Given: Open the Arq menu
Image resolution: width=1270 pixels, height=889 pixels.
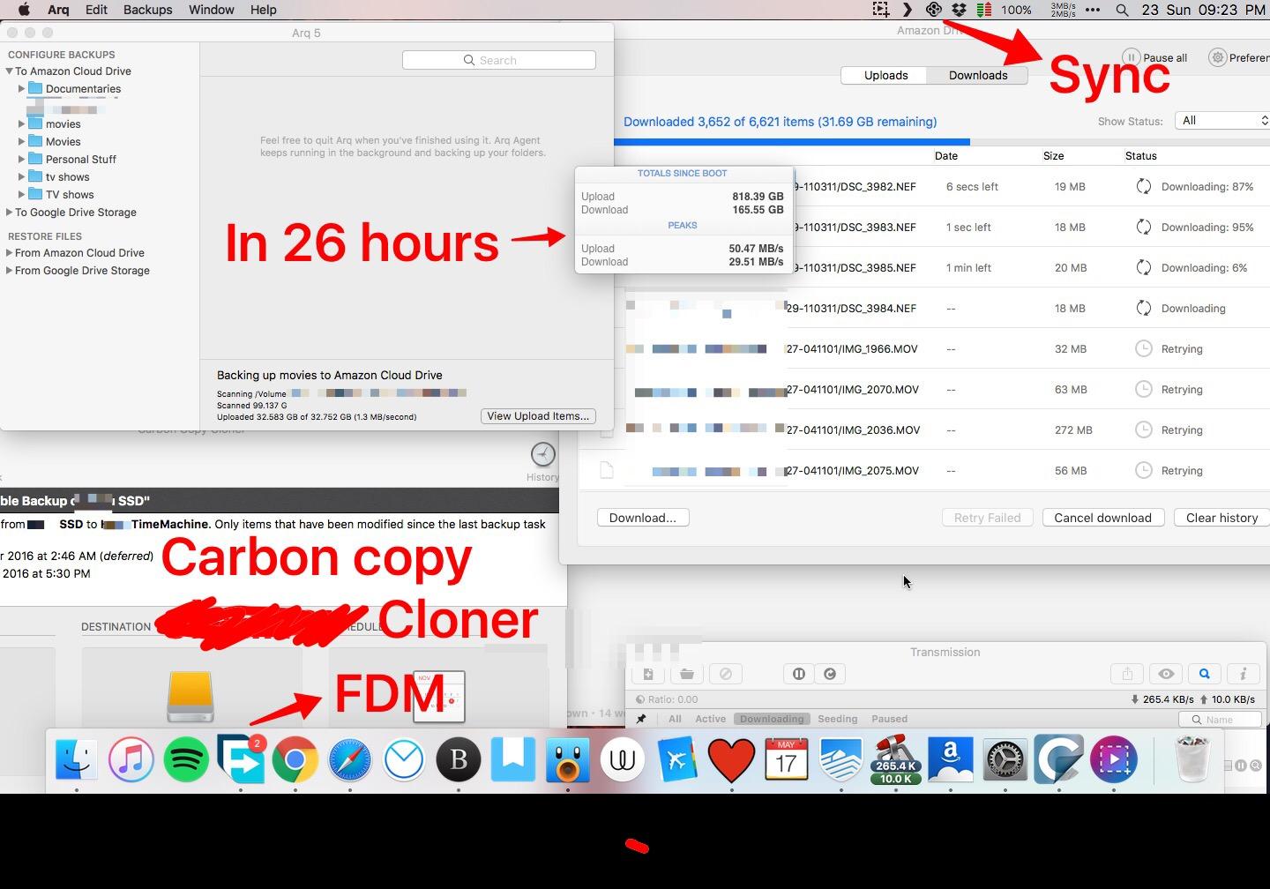Looking at the screenshot, I should [58, 10].
